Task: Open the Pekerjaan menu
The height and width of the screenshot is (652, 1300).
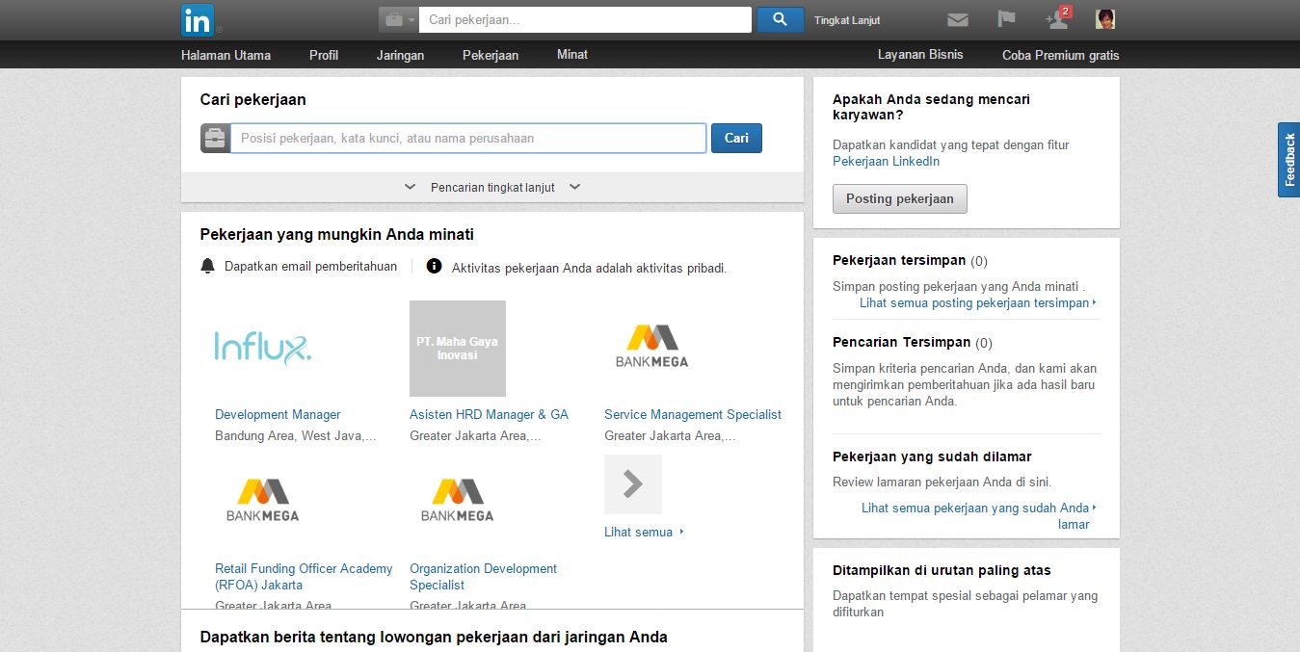Action: (x=491, y=55)
